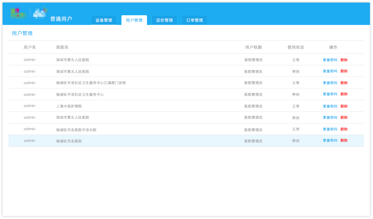The image size is (373, 219).
Task: Click the 普通用户 label in the header
Action: [61, 19]
